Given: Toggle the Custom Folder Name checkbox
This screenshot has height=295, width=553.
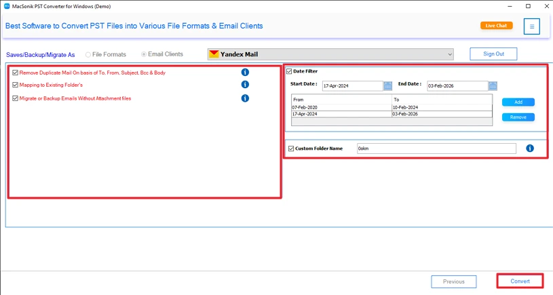Looking at the screenshot, I should click(x=291, y=149).
